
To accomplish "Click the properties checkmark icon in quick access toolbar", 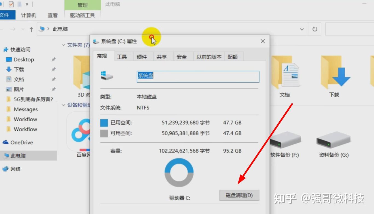I will (x=11, y=4).
